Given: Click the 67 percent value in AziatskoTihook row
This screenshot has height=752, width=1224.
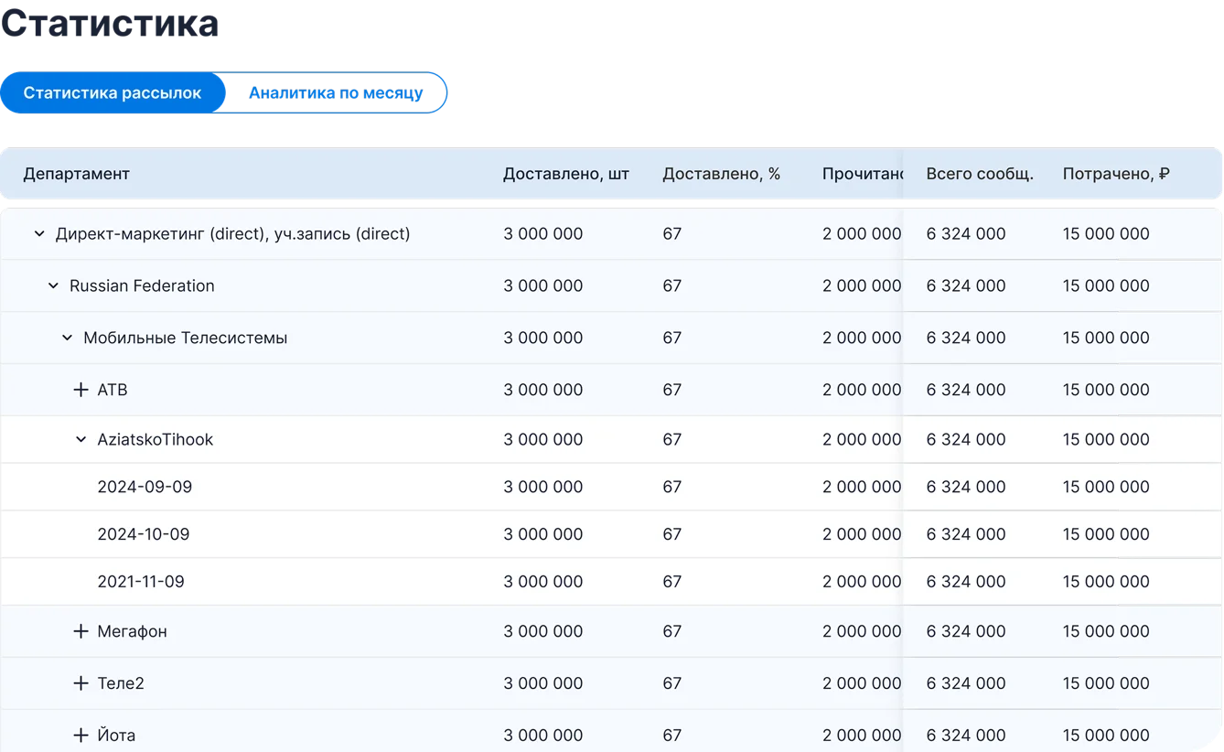Looking at the screenshot, I should [672, 440].
